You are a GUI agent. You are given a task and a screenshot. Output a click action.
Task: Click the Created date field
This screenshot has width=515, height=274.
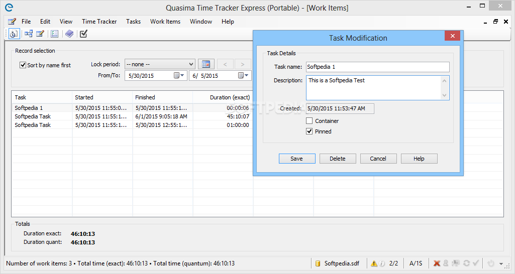pyautogui.click(x=340, y=108)
